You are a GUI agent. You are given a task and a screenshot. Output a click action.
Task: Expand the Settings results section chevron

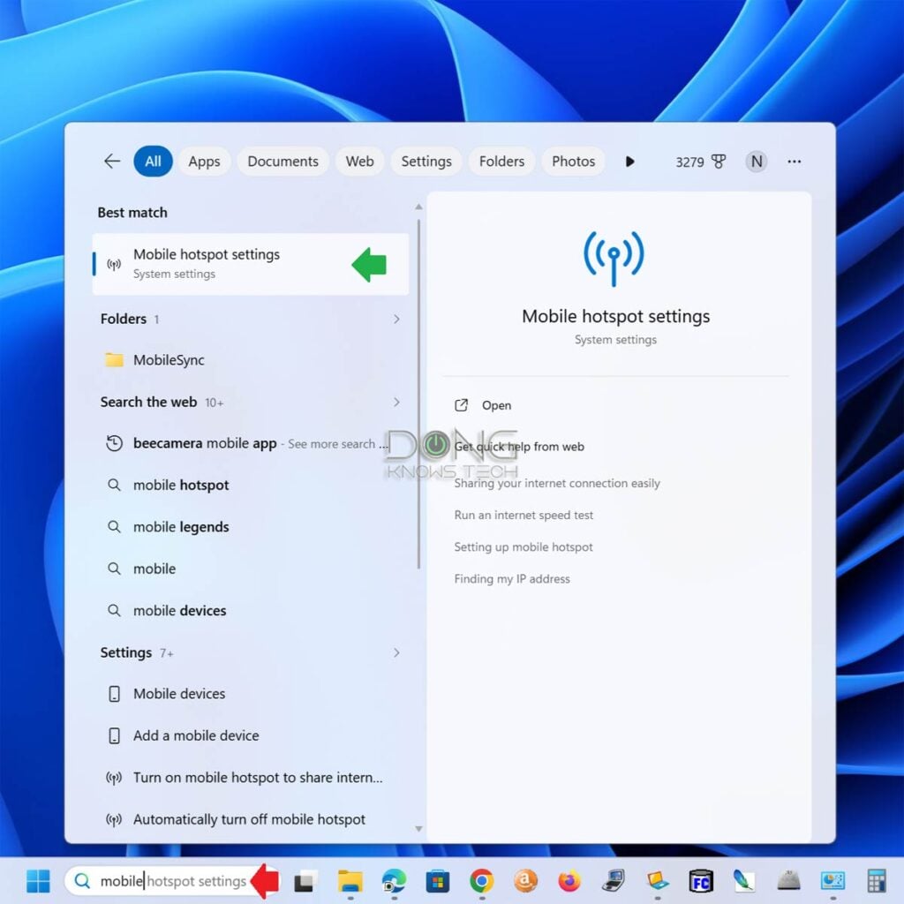(x=396, y=652)
